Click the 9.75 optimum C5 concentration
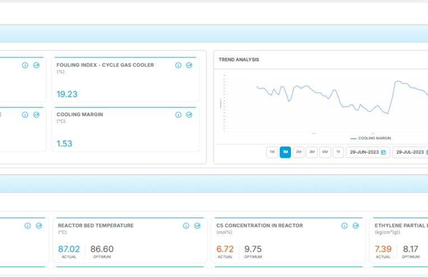The height and width of the screenshot is (277, 428). [x=253, y=249]
